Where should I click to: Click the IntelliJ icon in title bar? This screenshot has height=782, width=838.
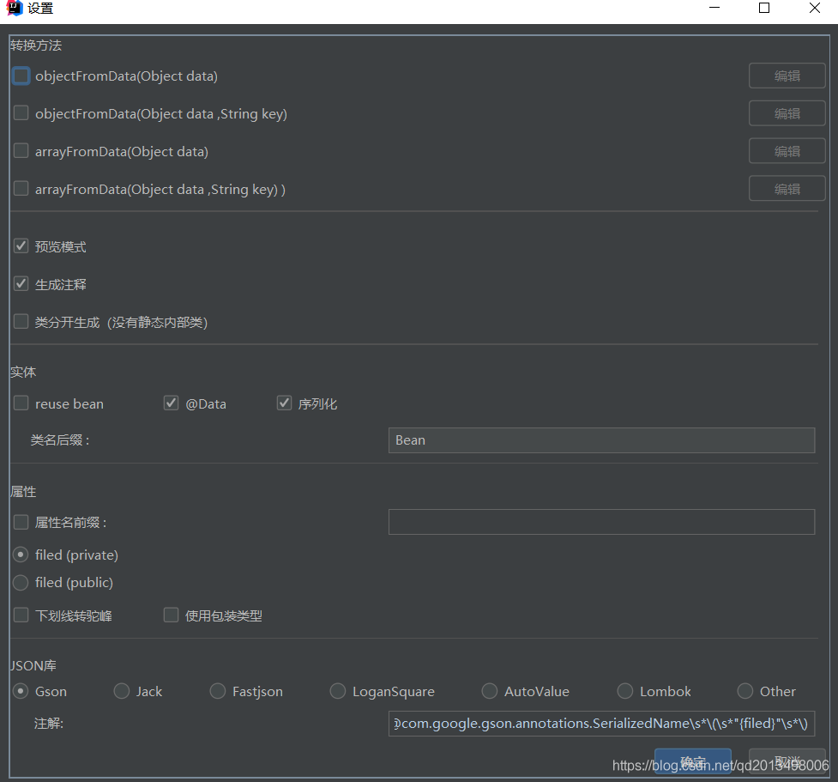(15, 8)
